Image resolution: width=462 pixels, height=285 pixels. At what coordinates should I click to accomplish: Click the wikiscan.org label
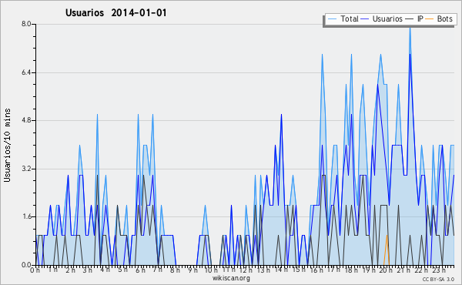[231, 278]
